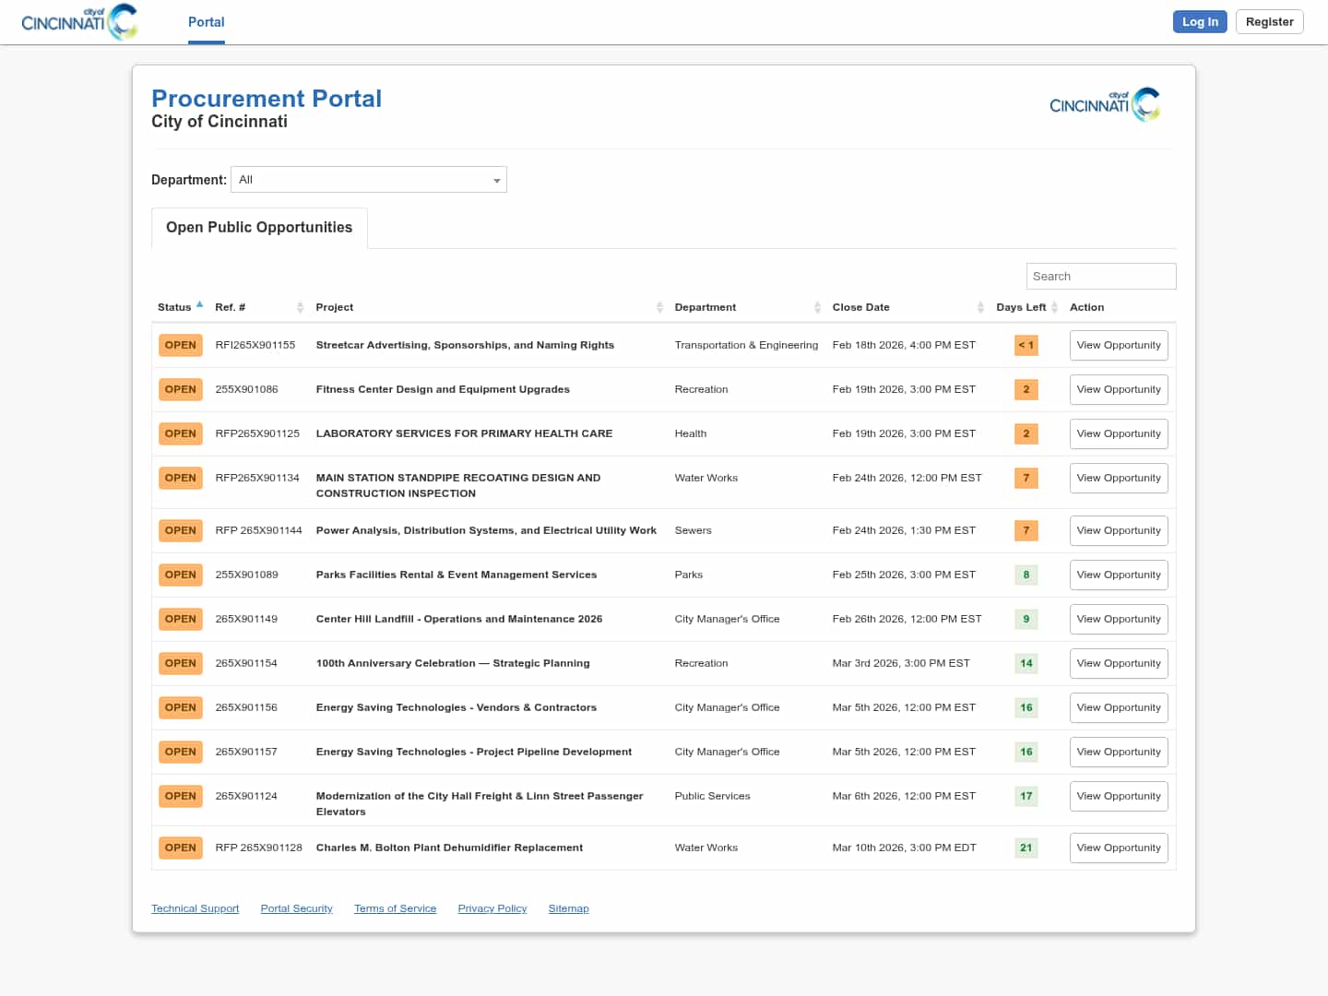Click into the Search input field

tap(1100, 277)
